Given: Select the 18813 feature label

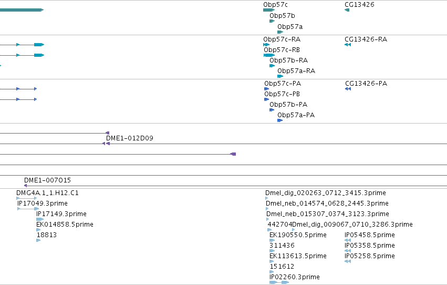Looking at the screenshot, I should click(46, 236).
